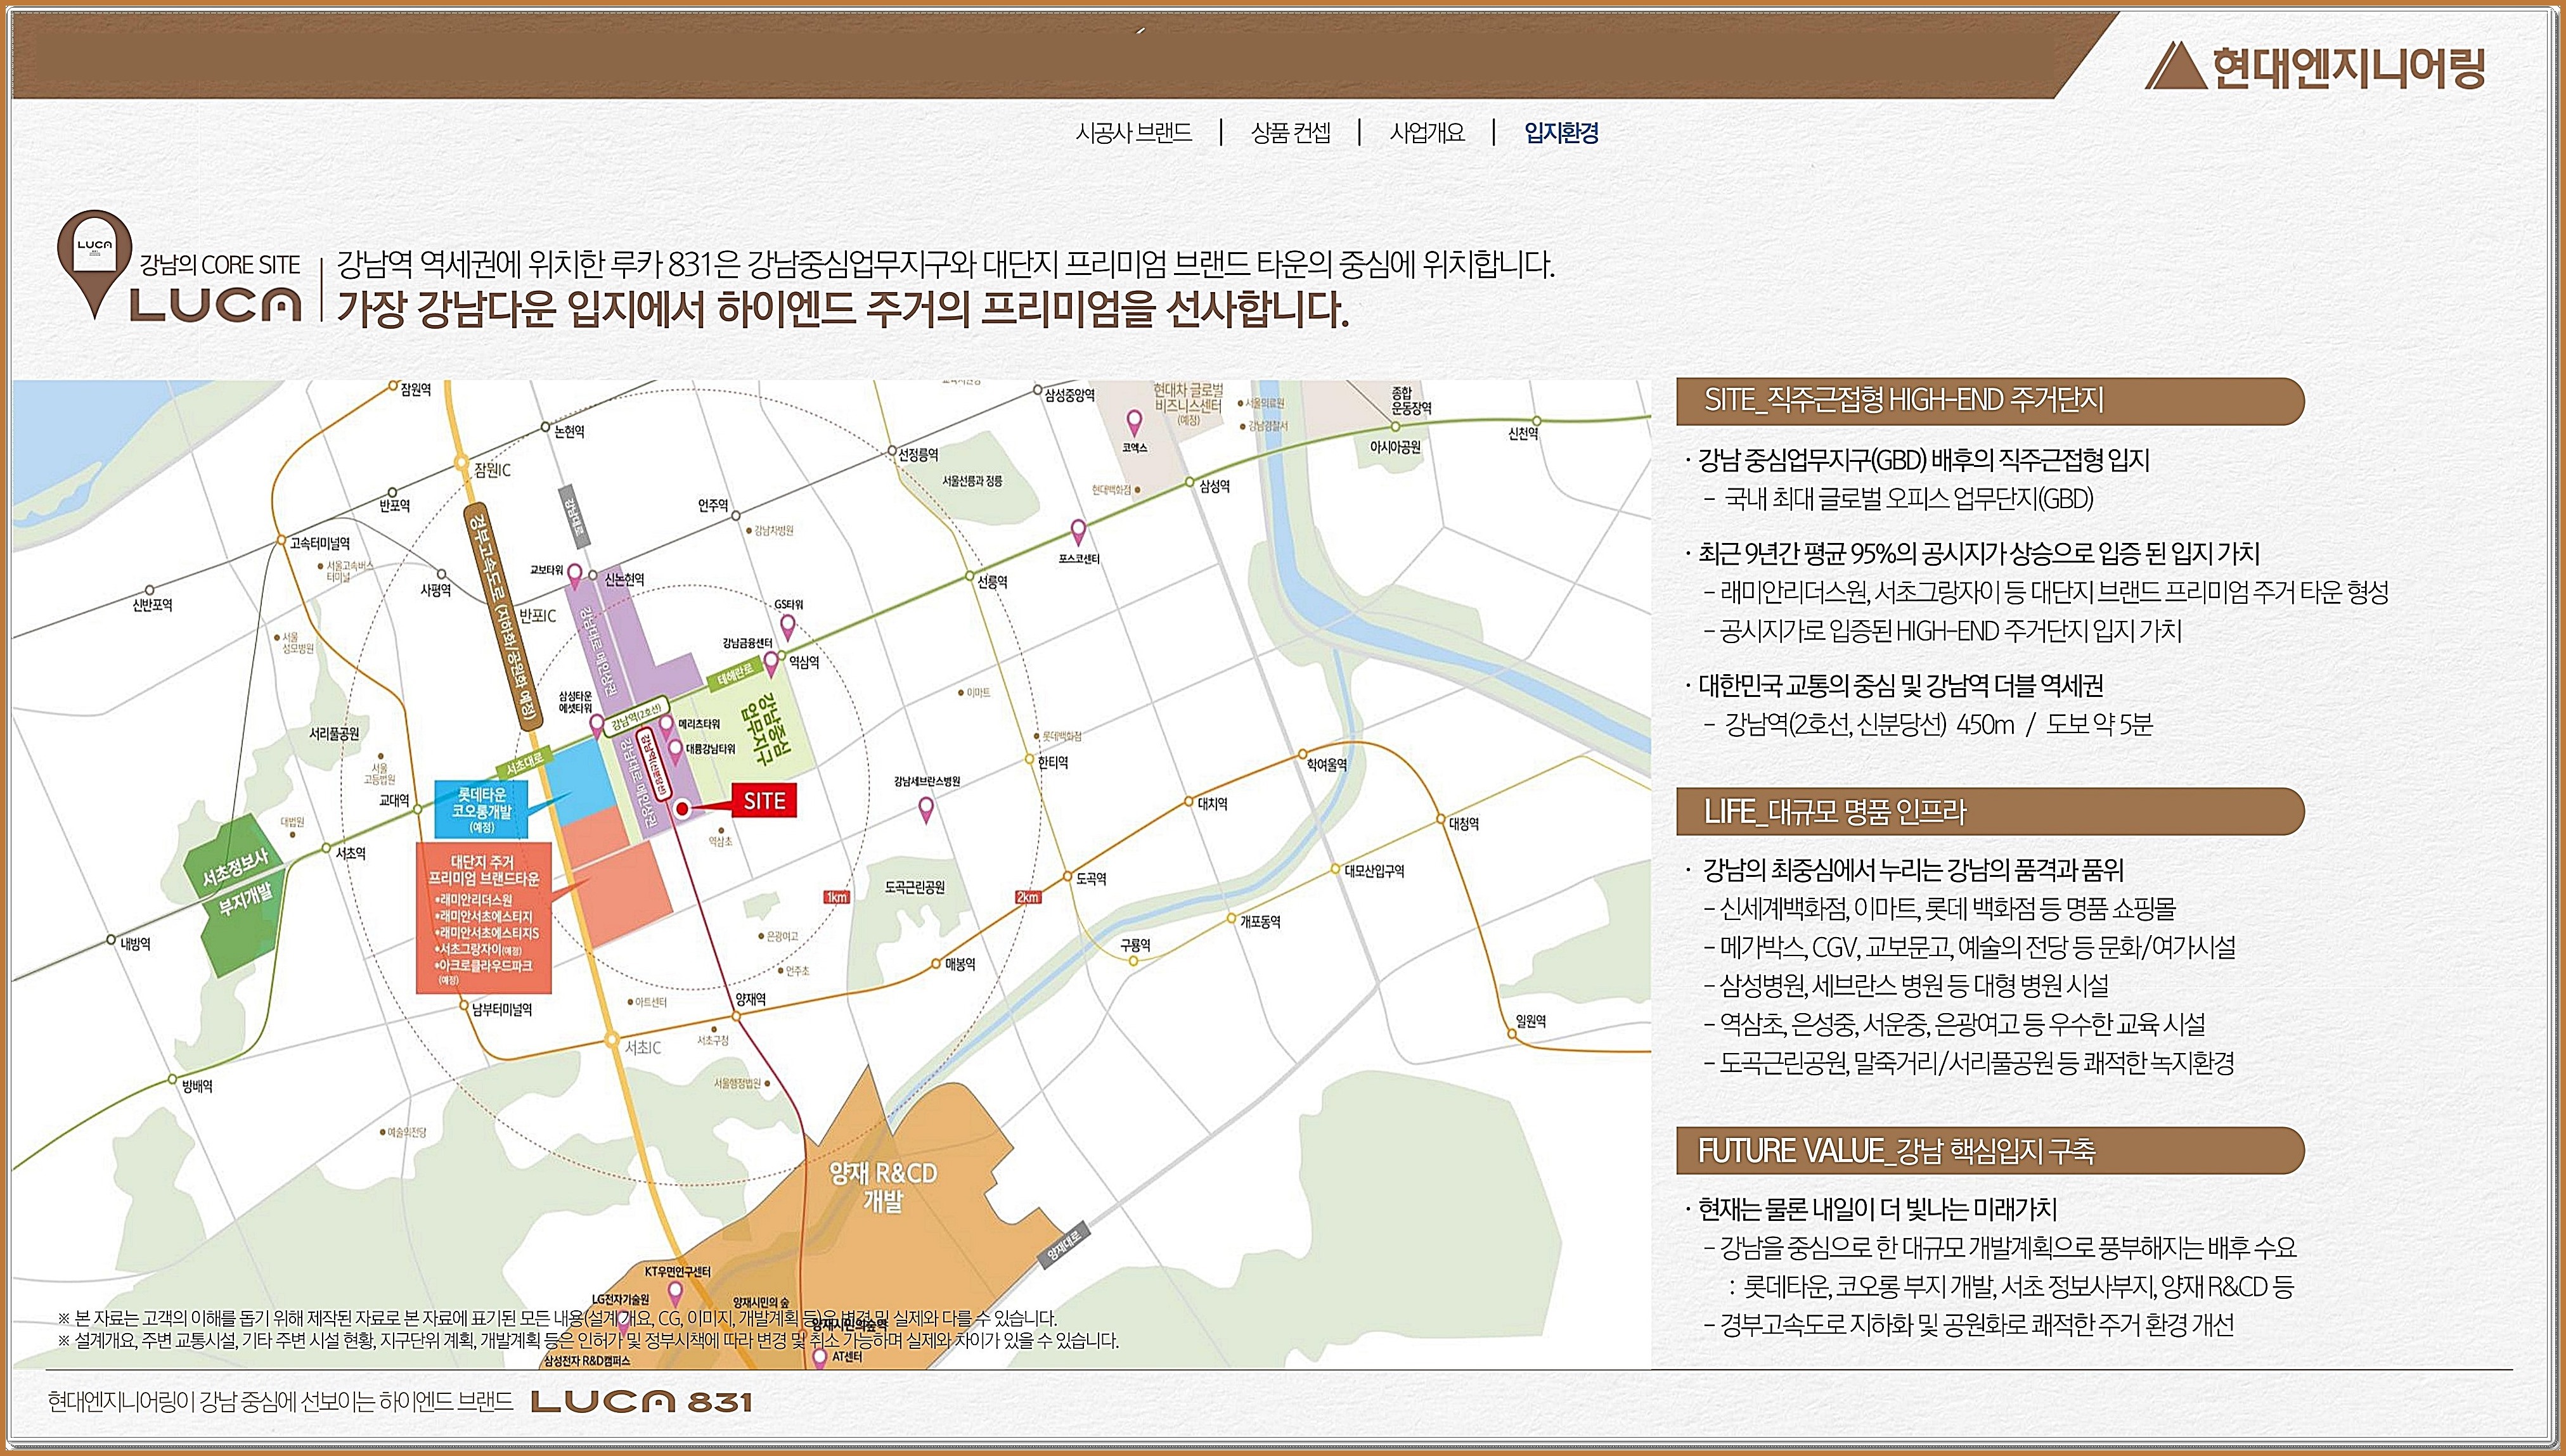Click the 대단지 주거 프리미엄 브랜드타운 callout
The image size is (2566, 1456).
(483, 918)
